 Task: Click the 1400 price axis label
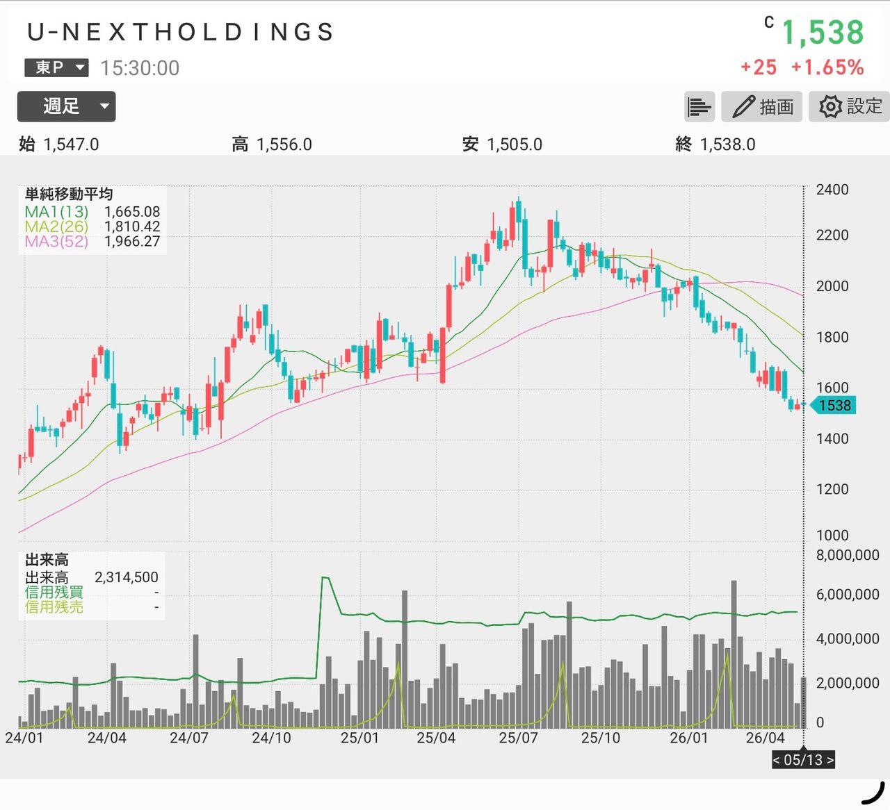pyautogui.click(x=832, y=438)
